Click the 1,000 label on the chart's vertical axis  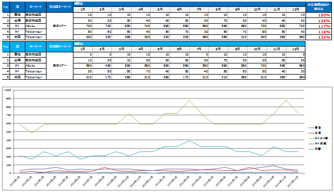[7, 90]
